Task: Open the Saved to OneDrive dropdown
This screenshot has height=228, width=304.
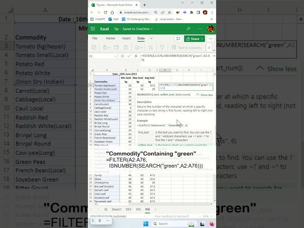Action: click(x=137, y=29)
